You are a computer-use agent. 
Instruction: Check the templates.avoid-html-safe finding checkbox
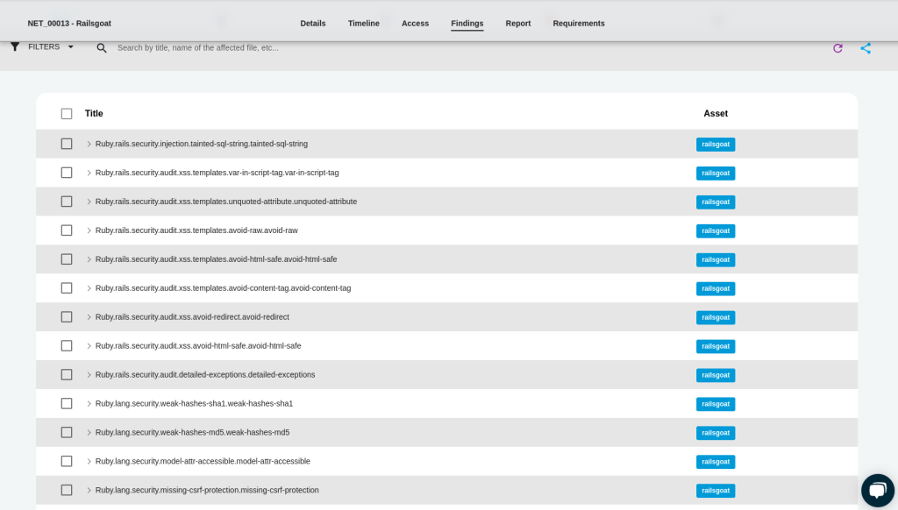point(67,259)
